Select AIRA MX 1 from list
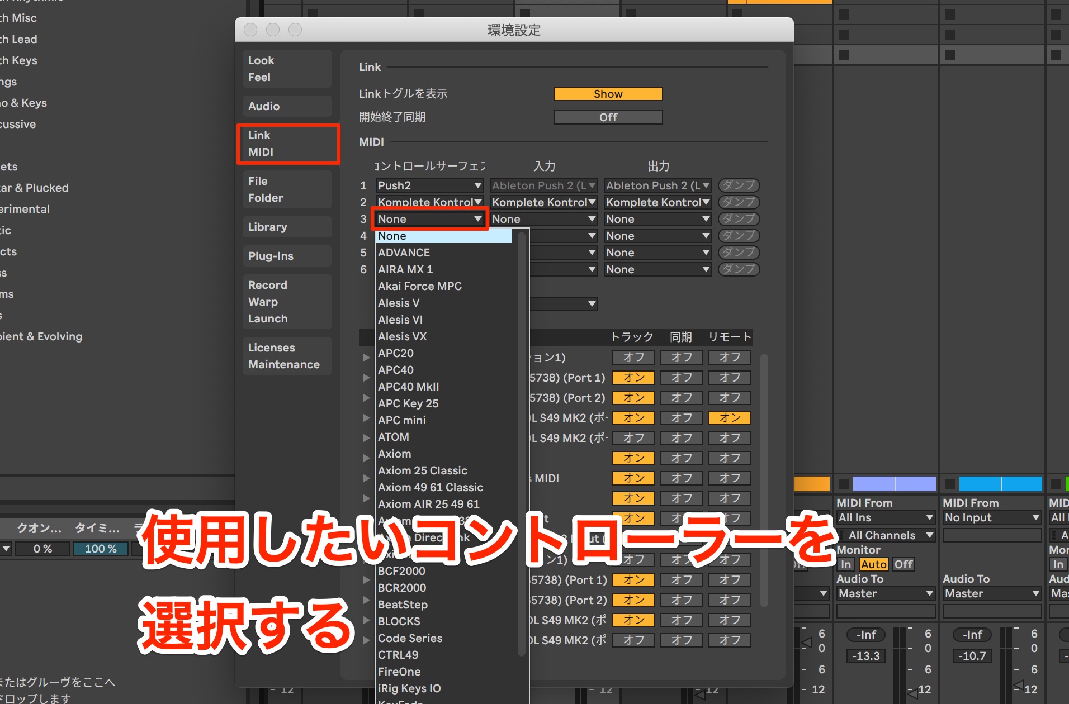 [444, 269]
